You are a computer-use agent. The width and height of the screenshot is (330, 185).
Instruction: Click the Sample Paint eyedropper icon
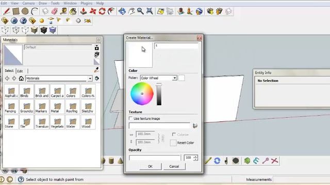[x=96, y=70]
